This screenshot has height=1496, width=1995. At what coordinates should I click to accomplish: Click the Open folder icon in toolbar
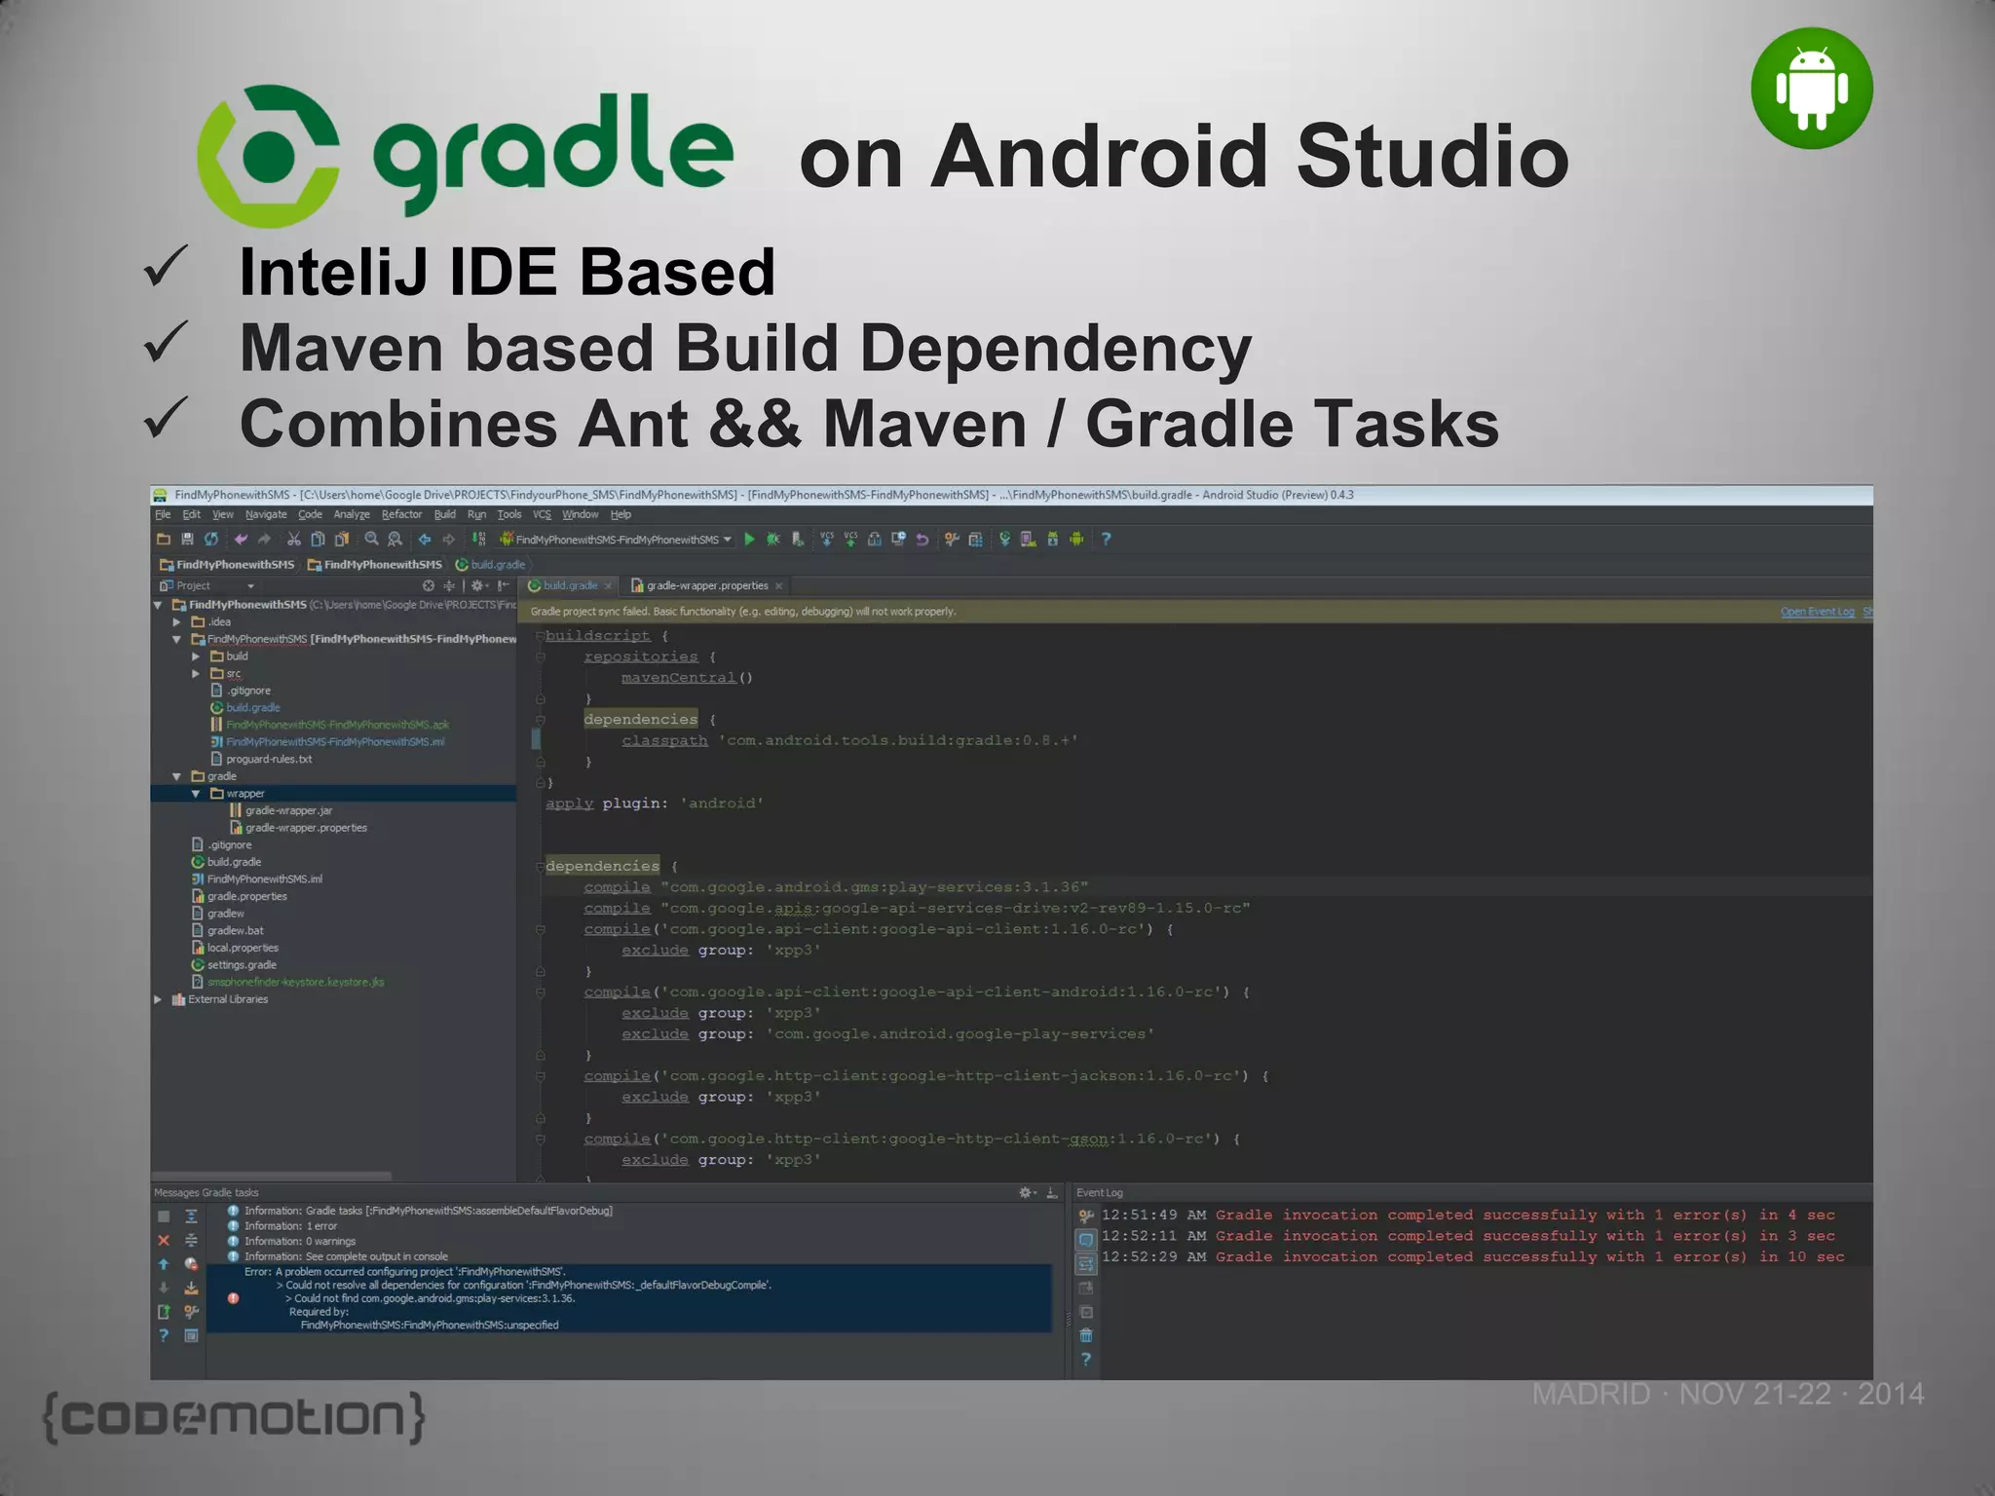[x=164, y=539]
